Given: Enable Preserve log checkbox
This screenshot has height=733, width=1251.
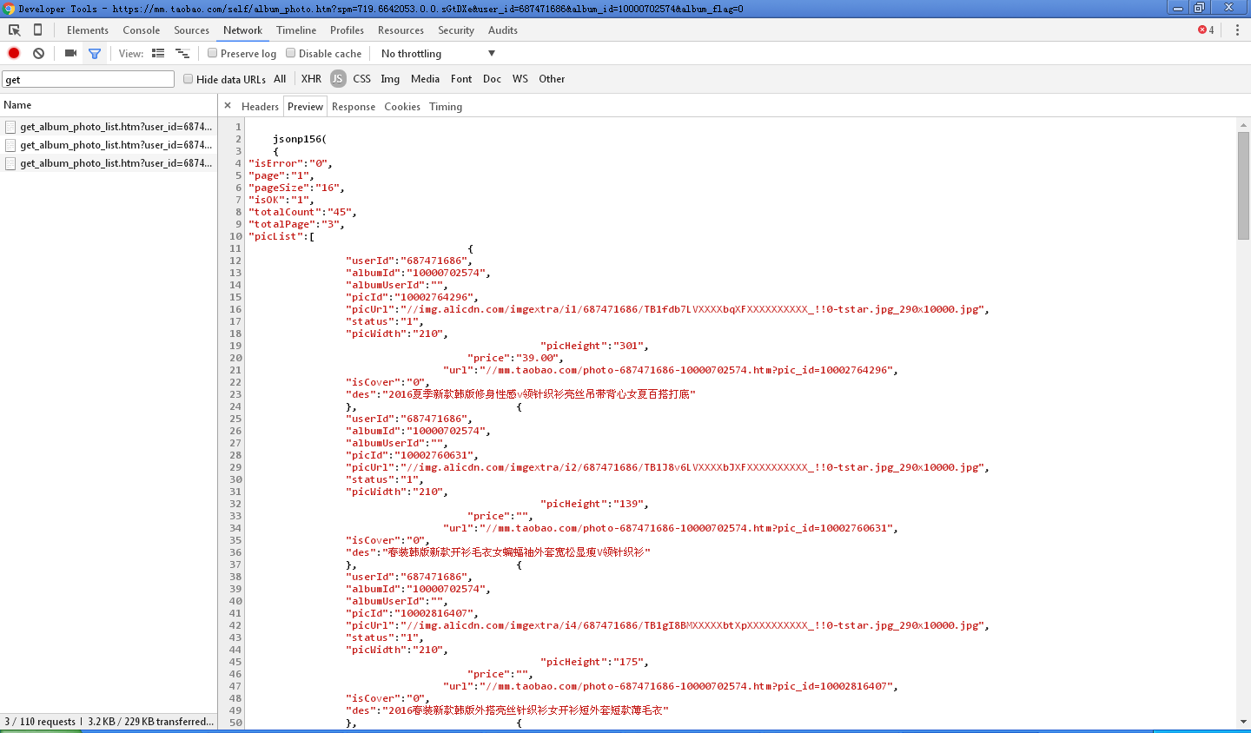Looking at the screenshot, I should 212,53.
